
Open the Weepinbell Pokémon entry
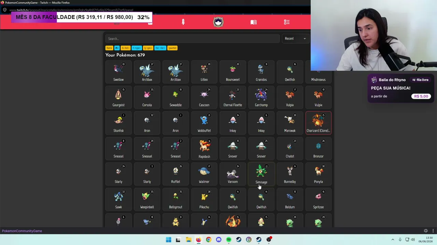tap(147, 200)
